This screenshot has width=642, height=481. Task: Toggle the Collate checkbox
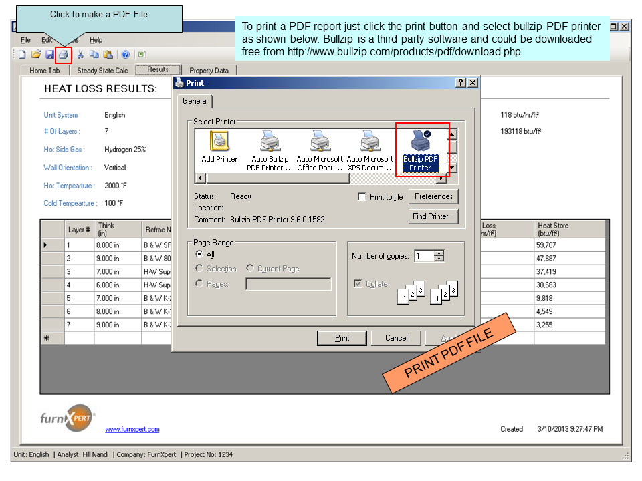pyautogui.click(x=358, y=283)
